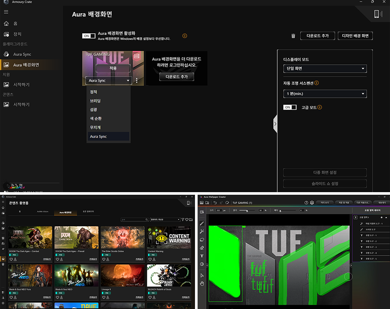The height and width of the screenshot is (309, 390).
Task: Open the sort dropdown in 콘텐츠 플랫폼
Action: tap(165, 219)
